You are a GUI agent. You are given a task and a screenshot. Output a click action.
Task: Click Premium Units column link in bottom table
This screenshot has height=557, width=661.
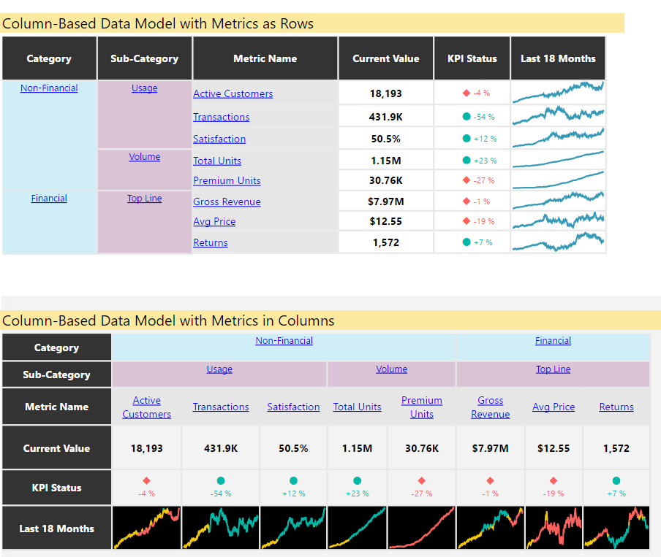421,407
